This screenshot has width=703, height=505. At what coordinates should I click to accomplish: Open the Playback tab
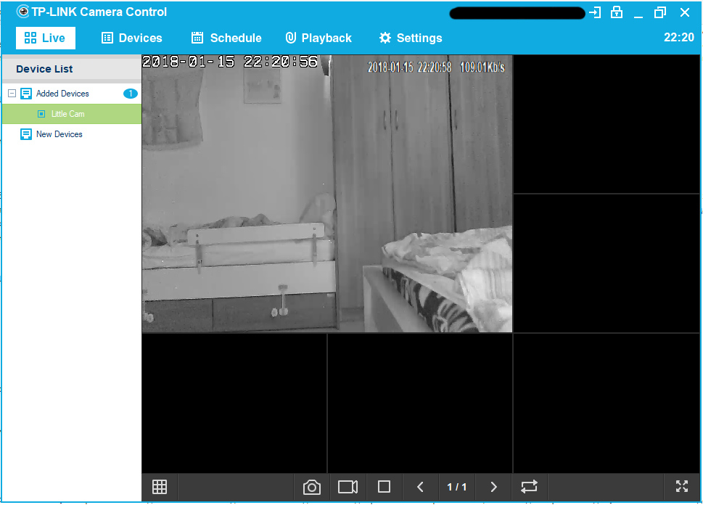click(318, 38)
